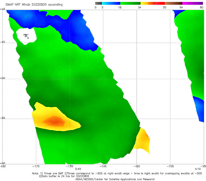Screen dimensions: 206x181
Task: Click the small gray island in the white gap
Action: point(26,36)
